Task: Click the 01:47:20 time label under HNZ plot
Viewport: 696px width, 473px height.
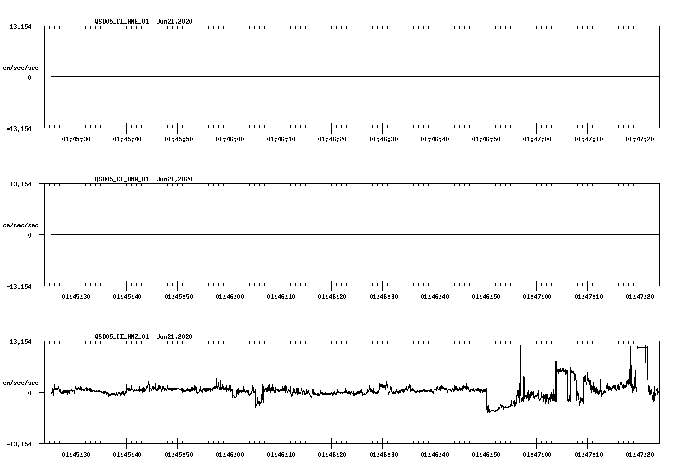Action: click(640, 454)
